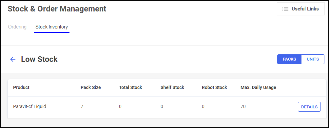Click the Stock & Order Management title

click(x=57, y=9)
